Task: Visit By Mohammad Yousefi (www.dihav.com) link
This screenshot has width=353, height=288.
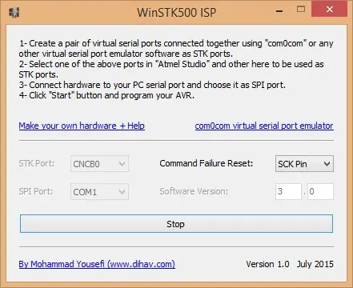Action: coord(97,264)
